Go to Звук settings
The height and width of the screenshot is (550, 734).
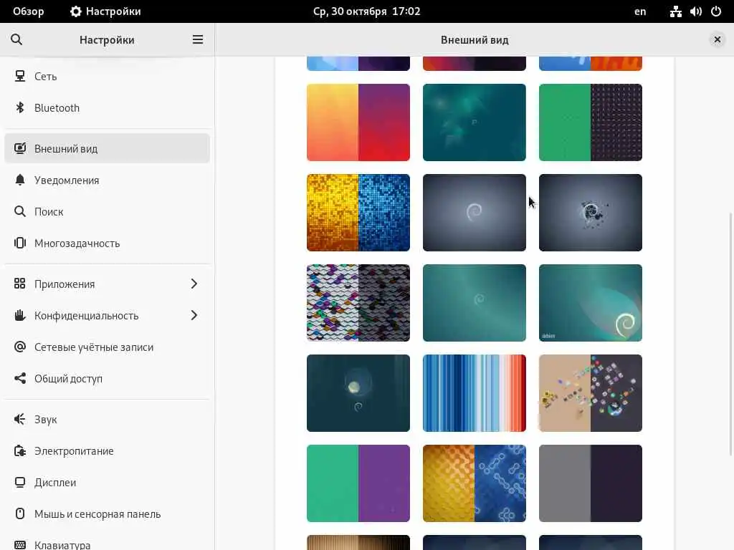(x=108, y=419)
